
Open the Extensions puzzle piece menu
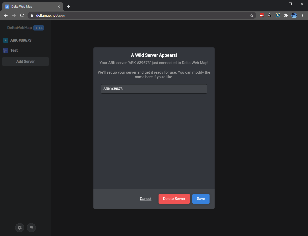(286, 15)
